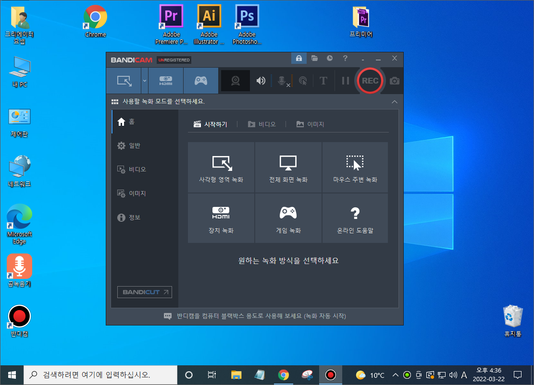Click the pause recording button

[345, 81]
